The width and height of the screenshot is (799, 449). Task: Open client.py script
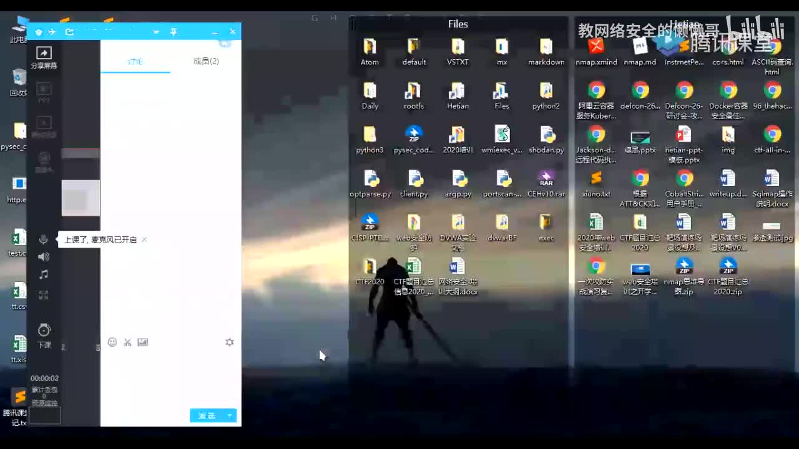(414, 185)
